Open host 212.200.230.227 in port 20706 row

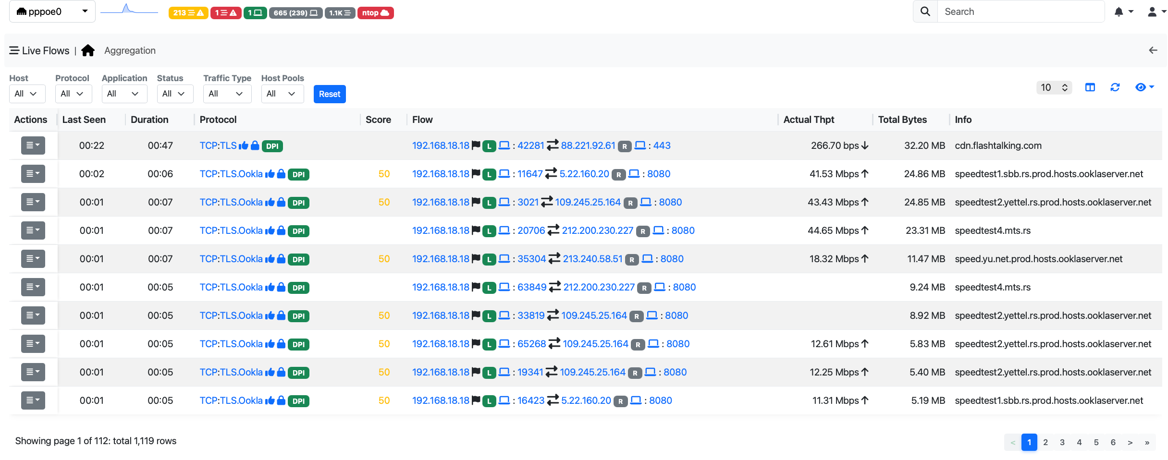tap(598, 230)
